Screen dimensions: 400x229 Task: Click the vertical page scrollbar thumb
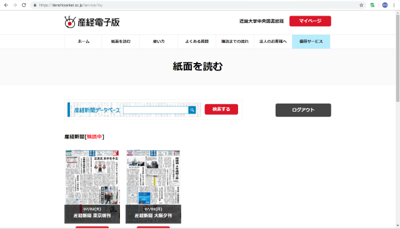pyautogui.click(x=397, y=58)
